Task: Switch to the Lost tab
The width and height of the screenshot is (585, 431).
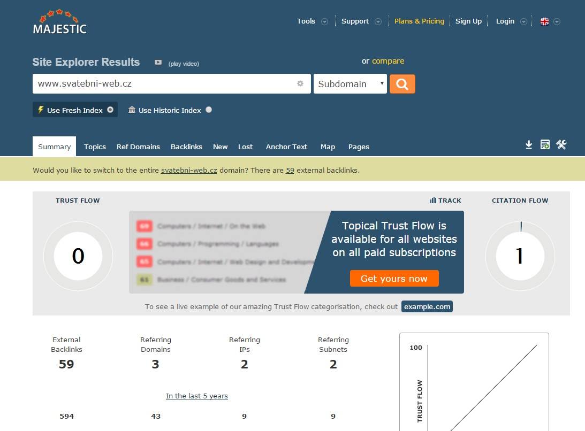Action: click(245, 147)
